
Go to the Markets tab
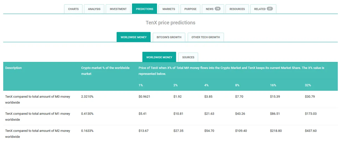pos(169,9)
